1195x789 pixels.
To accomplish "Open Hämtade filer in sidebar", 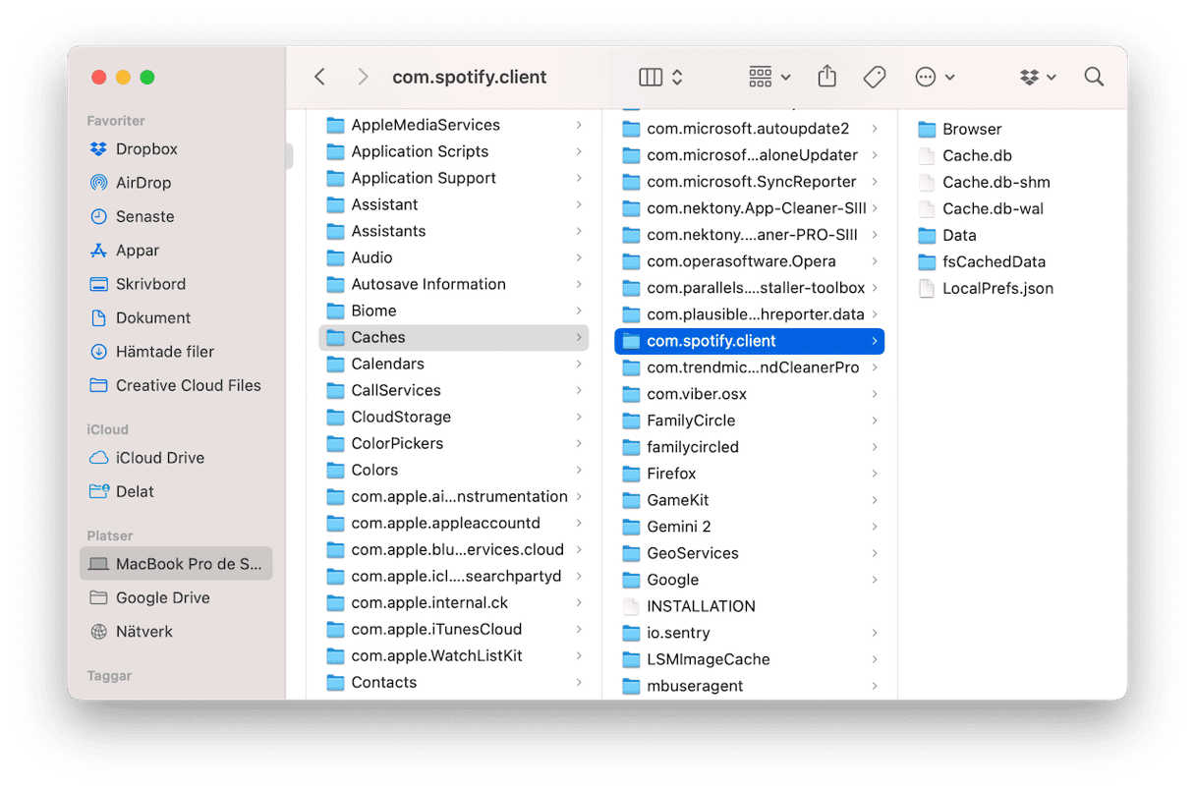I will coord(164,352).
